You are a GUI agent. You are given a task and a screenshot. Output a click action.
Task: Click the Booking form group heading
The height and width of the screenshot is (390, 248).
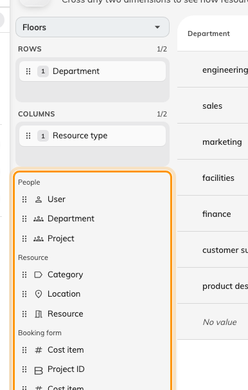(x=40, y=333)
